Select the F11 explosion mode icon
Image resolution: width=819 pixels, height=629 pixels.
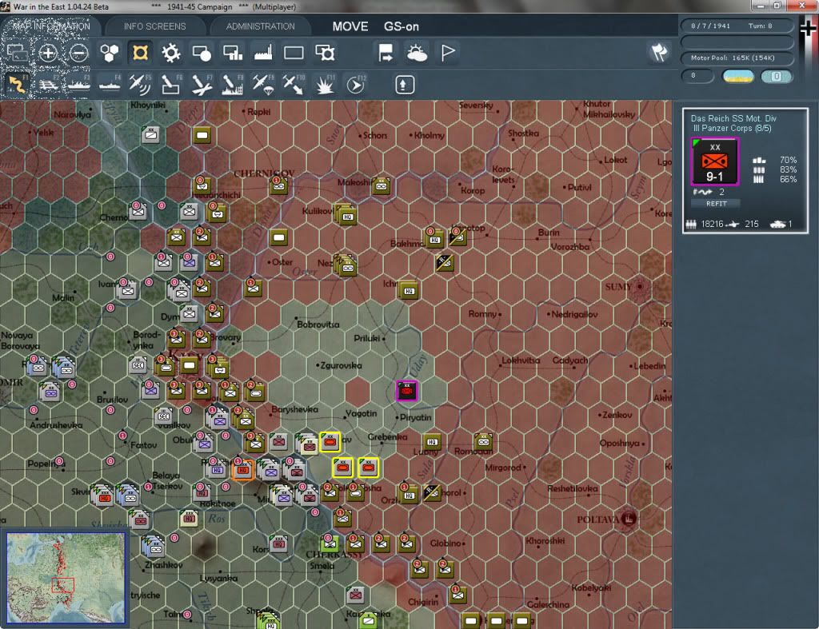tap(325, 85)
